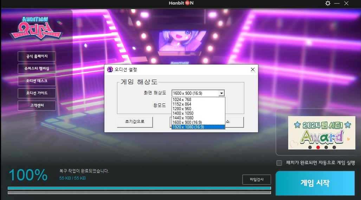The width and height of the screenshot is (361, 200).
Task: Select 1920 x 1080 (16:9) resolution
Action: 198,127
